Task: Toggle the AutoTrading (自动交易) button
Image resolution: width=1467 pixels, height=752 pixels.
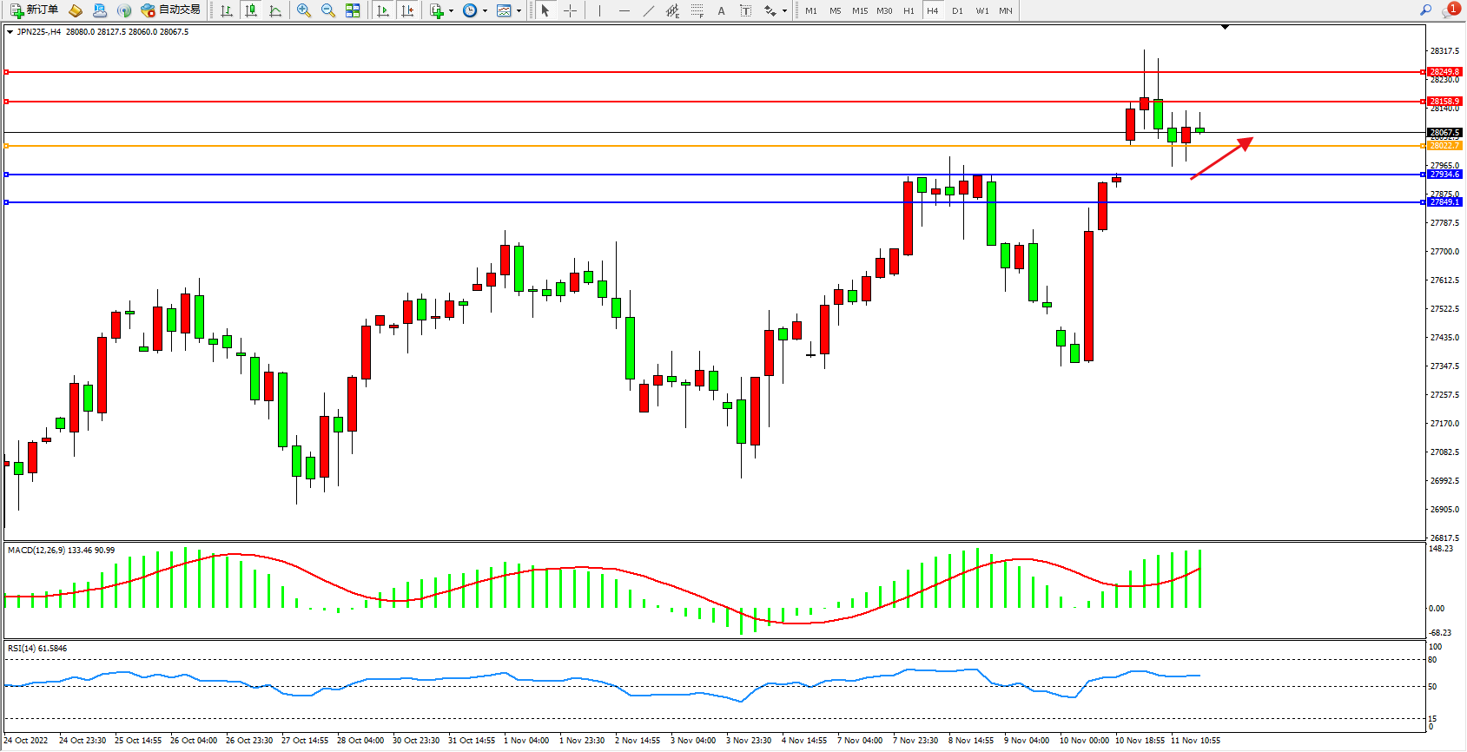Action: (171, 10)
